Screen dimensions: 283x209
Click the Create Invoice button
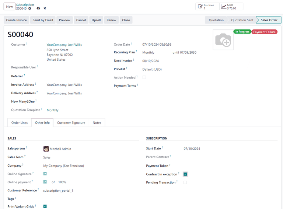(x=16, y=20)
